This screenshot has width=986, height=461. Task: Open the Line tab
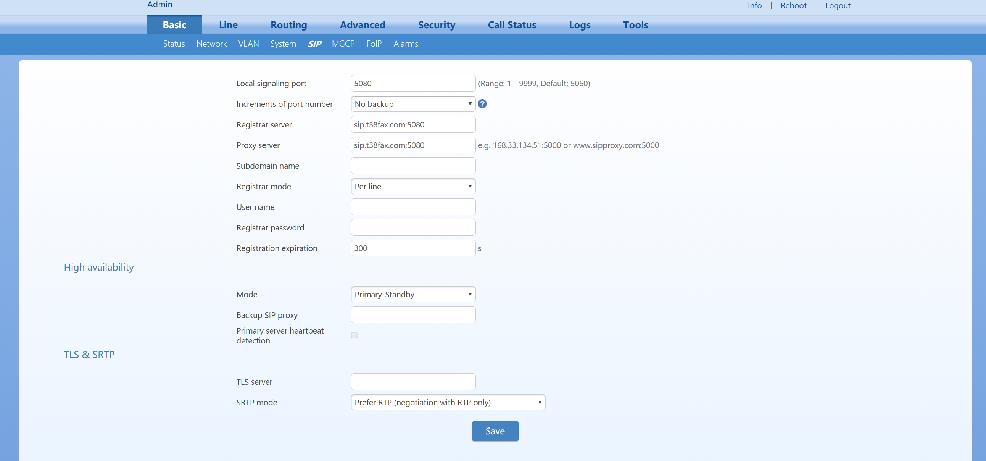pyautogui.click(x=228, y=24)
